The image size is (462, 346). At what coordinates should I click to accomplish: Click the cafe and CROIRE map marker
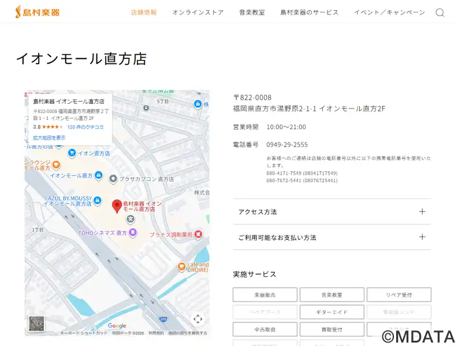click(x=181, y=266)
